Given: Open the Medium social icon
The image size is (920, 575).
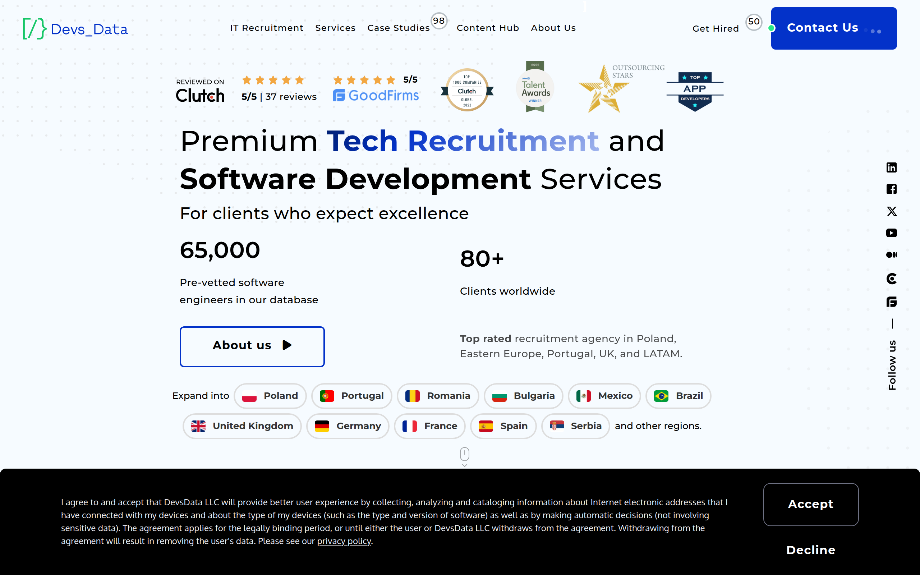Looking at the screenshot, I should [x=891, y=255].
